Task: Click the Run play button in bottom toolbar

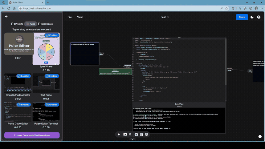Action: pyautogui.click(x=119, y=134)
